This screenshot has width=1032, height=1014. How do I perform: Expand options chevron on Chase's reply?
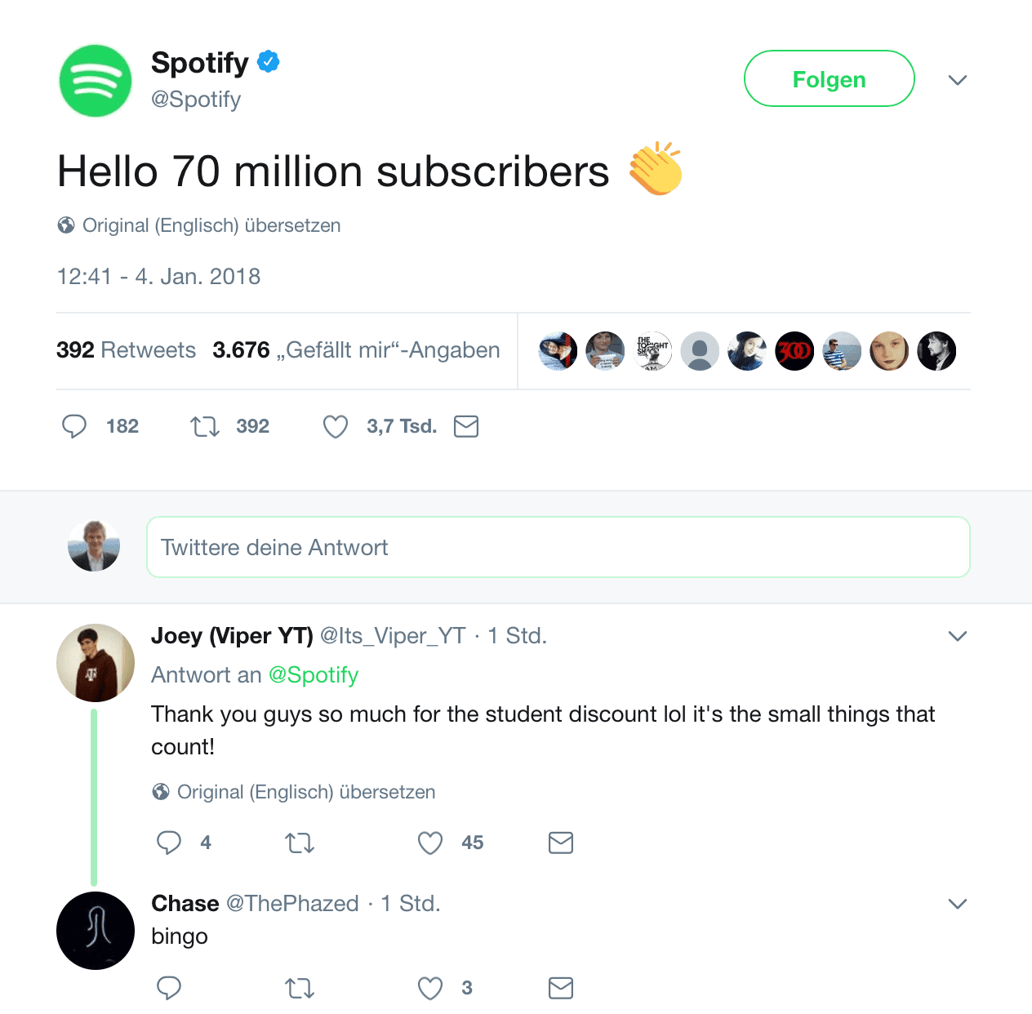(958, 904)
